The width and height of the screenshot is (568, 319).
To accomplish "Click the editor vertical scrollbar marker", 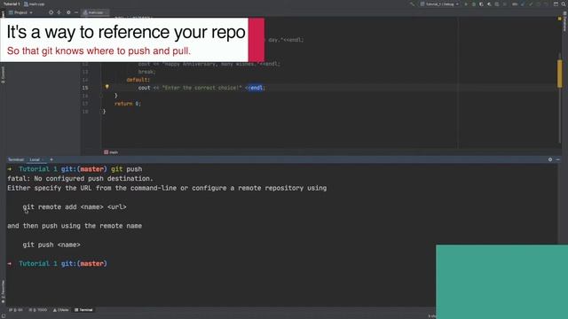I will [x=560, y=74].
